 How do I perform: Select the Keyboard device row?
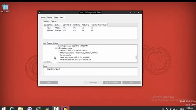(x=50, y=30)
